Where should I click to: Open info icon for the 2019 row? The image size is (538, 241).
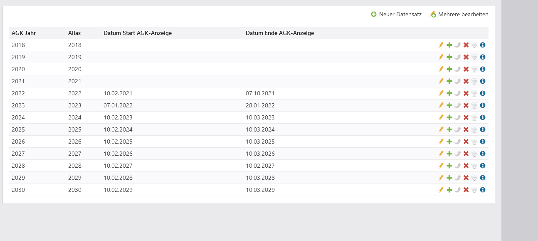point(483,57)
